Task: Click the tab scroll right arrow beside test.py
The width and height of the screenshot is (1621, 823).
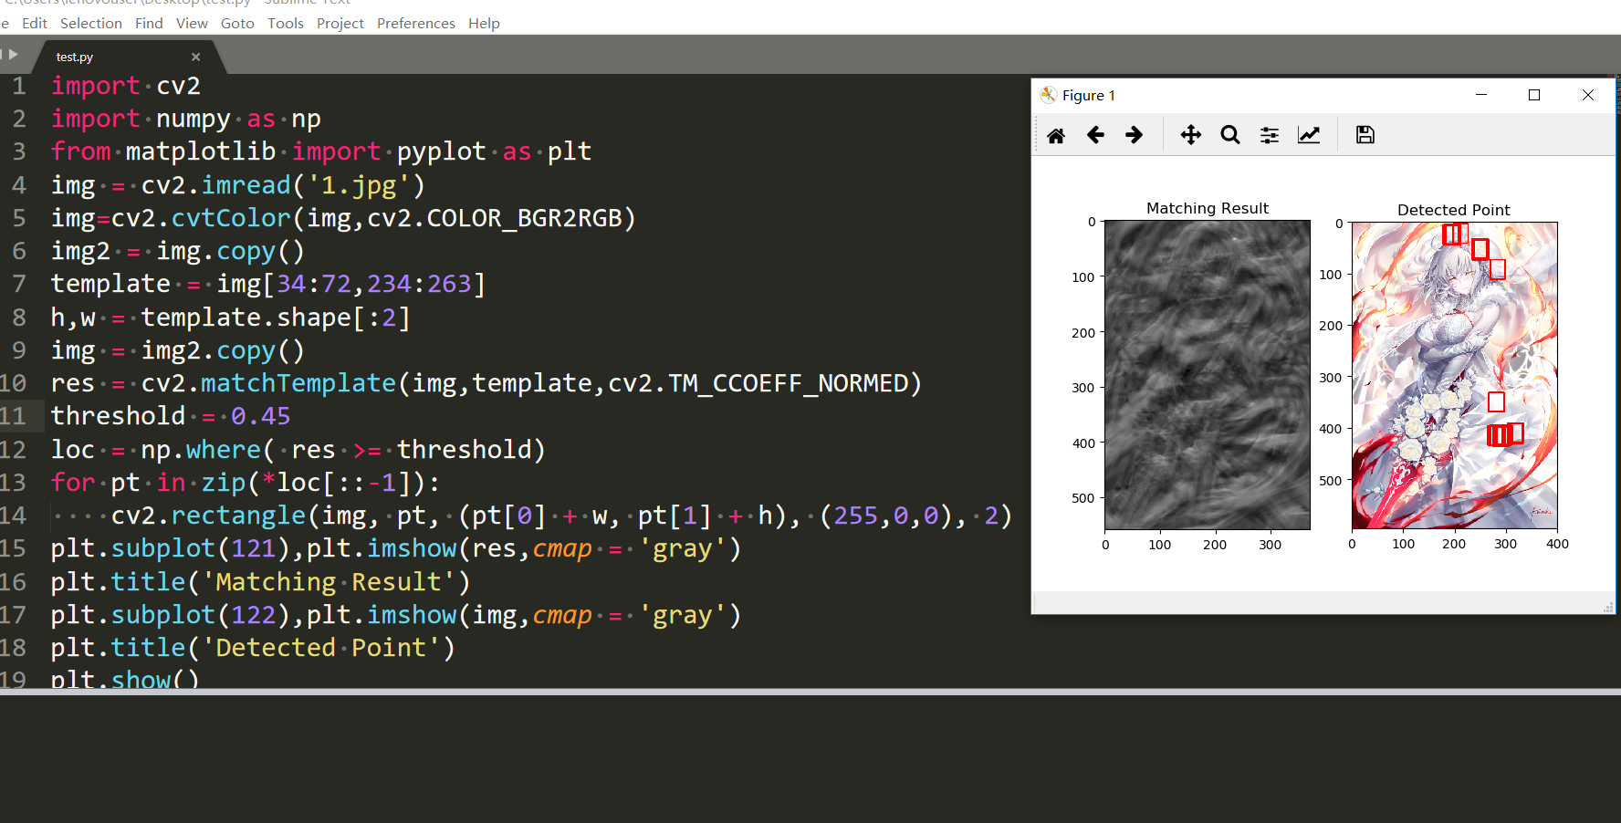Action: (x=14, y=54)
